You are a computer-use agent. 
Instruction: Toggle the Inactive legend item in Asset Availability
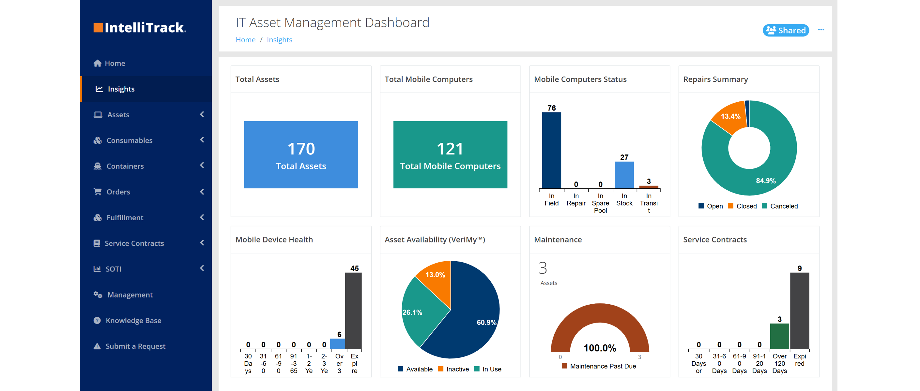[453, 369]
